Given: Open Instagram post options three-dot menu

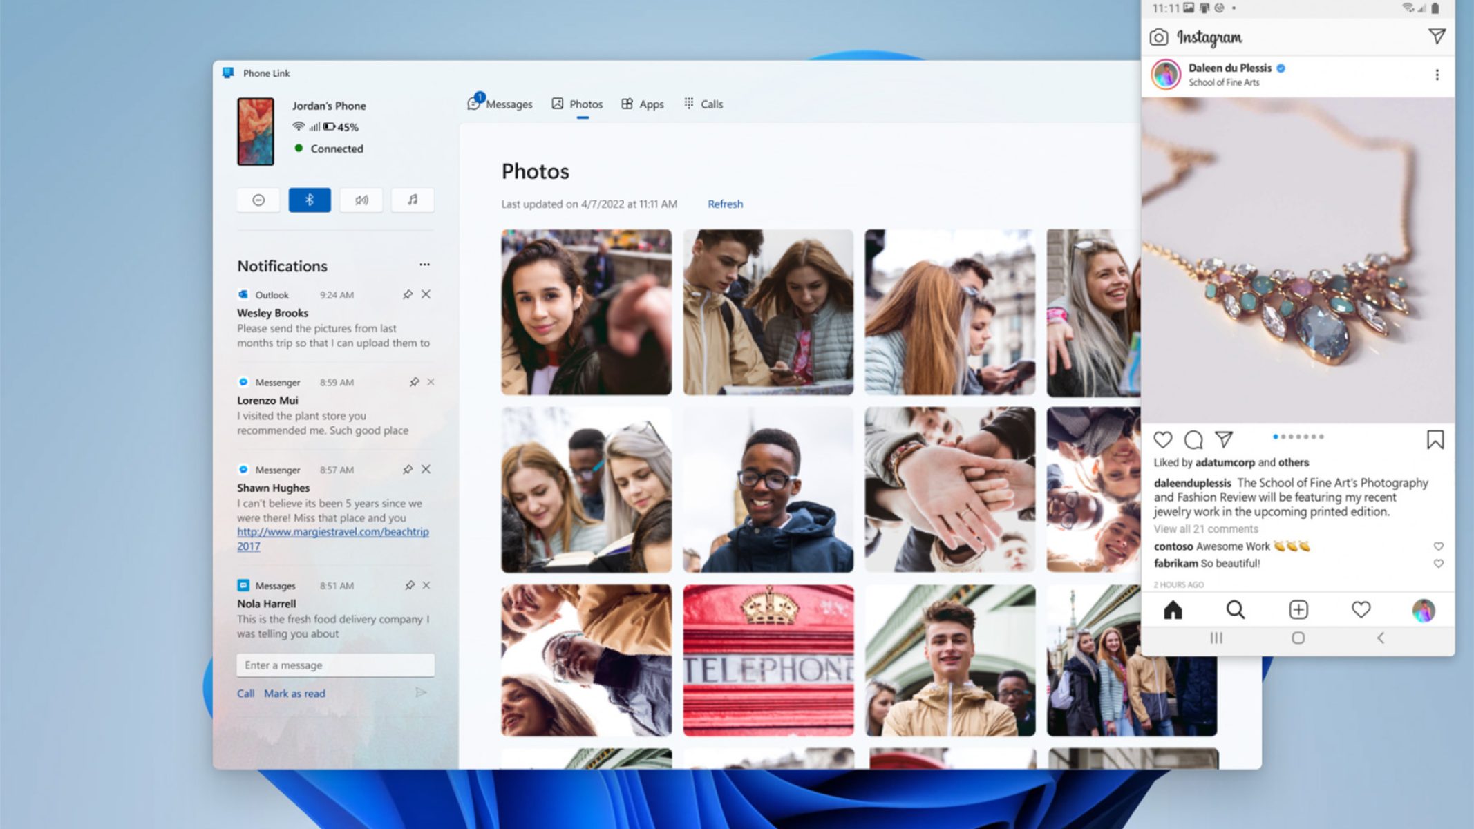Looking at the screenshot, I should (1437, 75).
